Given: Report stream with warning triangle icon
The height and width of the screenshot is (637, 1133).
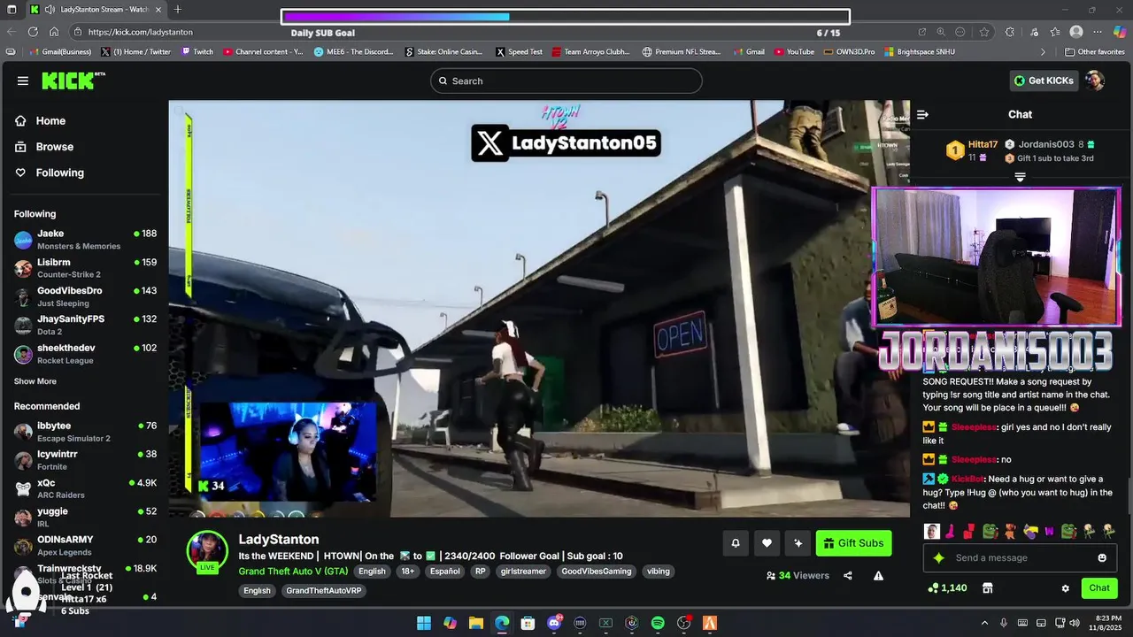Looking at the screenshot, I should point(878,576).
